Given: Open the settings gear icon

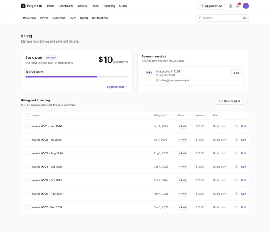Looking at the screenshot, I should click(230, 6).
